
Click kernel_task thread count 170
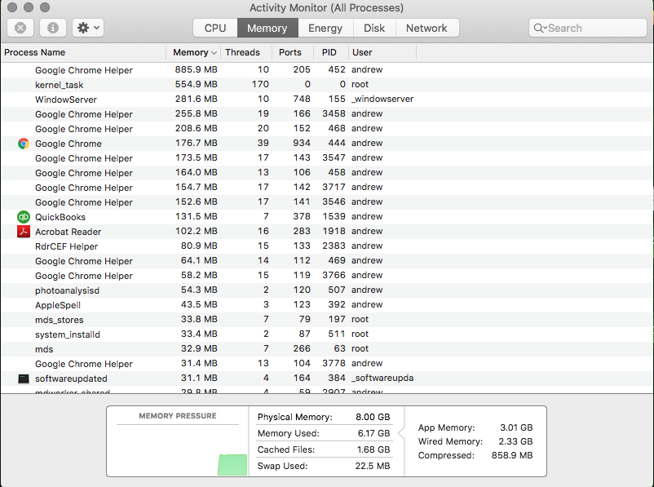[x=260, y=84]
